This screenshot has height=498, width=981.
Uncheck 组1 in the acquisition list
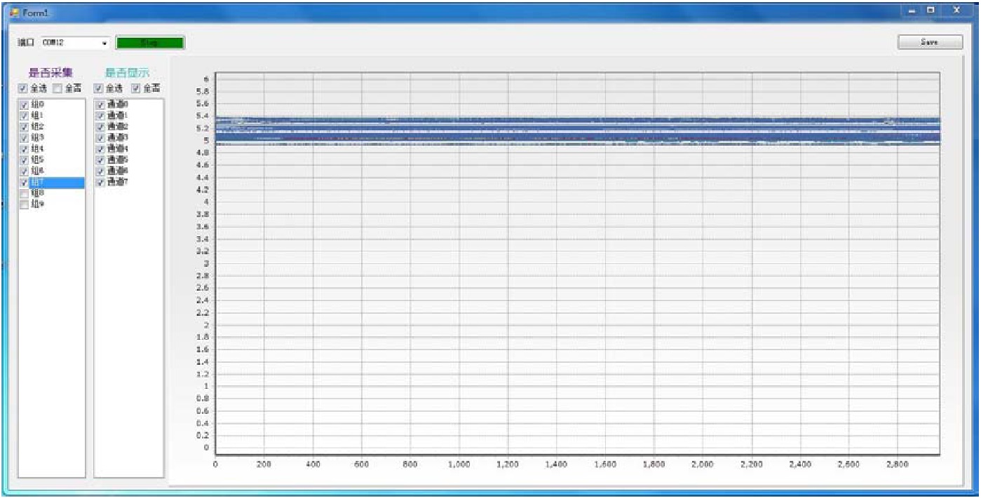coord(25,116)
